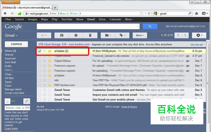Open the Gmail product dropdown

pyautogui.click(x=11, y=36)
